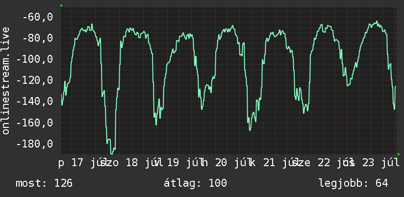This screenshot has width=404, height=197.
Task: Click the green arrow ending the X axis
Action: pos(399,154)
